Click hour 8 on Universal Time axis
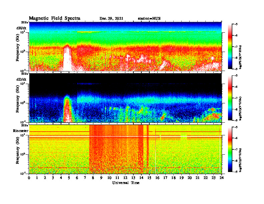This screenshot has height=204, width=264. click(x=93, y=178)
